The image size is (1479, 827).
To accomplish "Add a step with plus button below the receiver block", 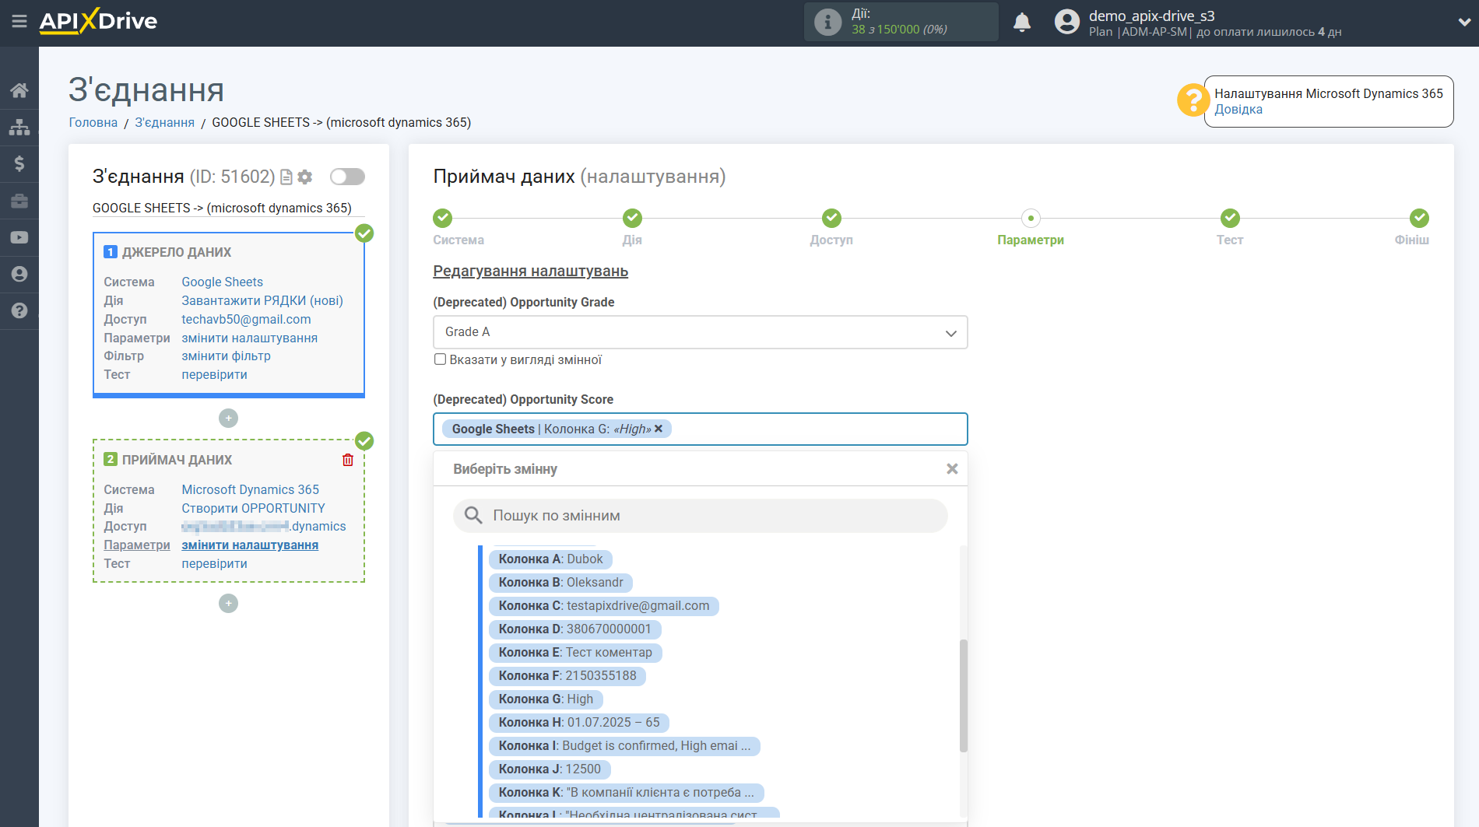I will [228, 604].
